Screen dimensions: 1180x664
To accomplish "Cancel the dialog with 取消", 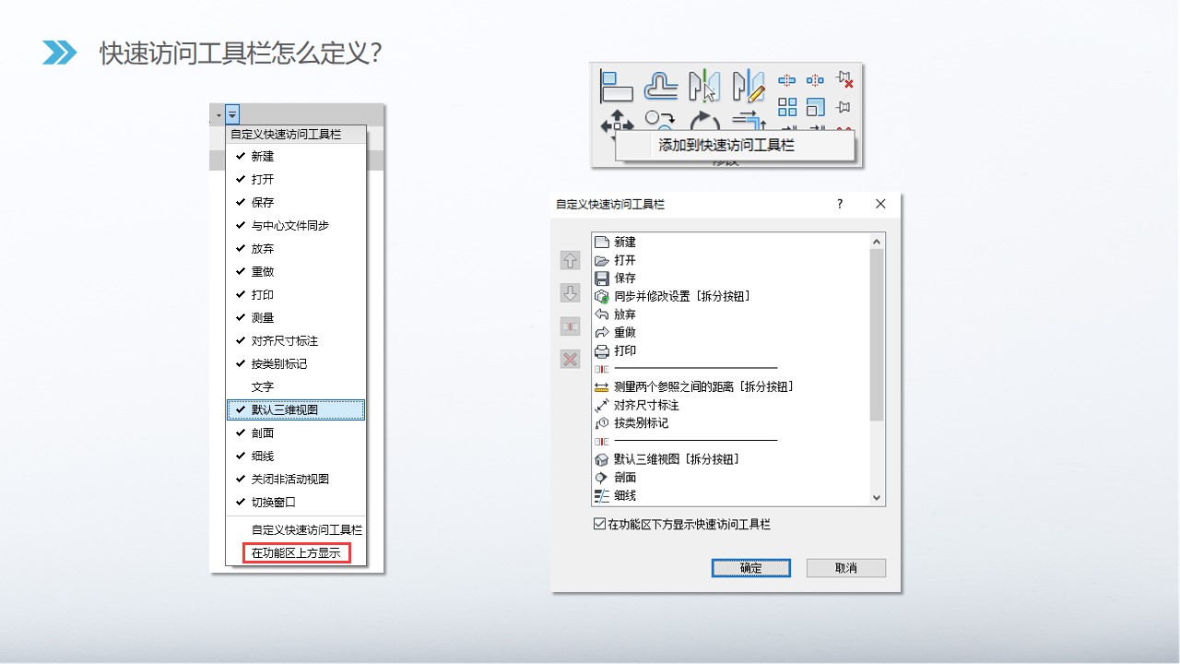I will [x=845, y=568].
